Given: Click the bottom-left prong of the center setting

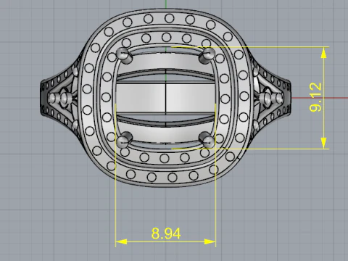Looking at the screenshot, I should click(x=125, y=140).
